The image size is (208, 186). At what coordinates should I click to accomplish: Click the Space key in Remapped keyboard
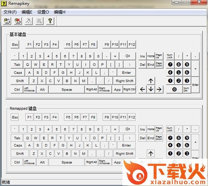66,162
